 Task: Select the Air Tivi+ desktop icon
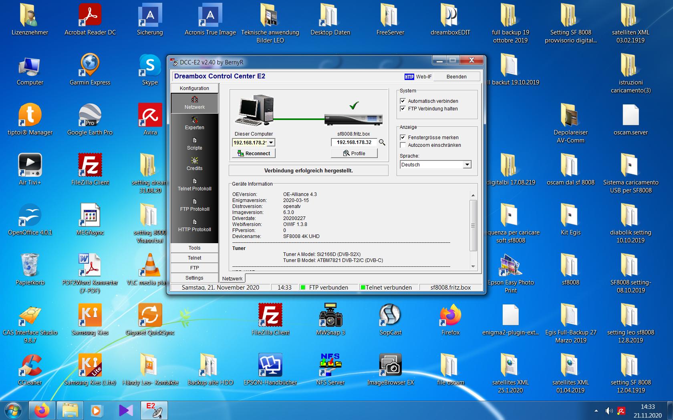click(30, 170)
